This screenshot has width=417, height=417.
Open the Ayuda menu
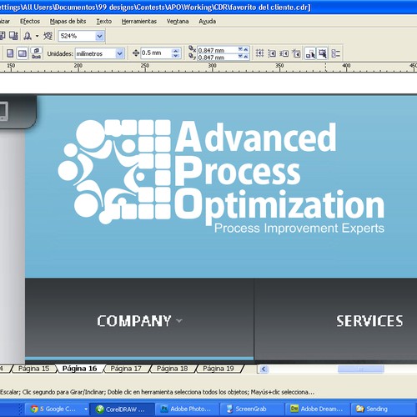[208, 22]
